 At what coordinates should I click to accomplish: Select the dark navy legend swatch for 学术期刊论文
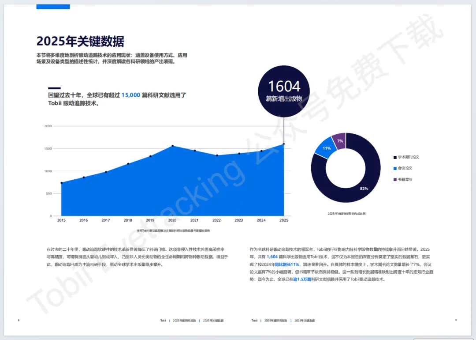click(x=395, y=157)
